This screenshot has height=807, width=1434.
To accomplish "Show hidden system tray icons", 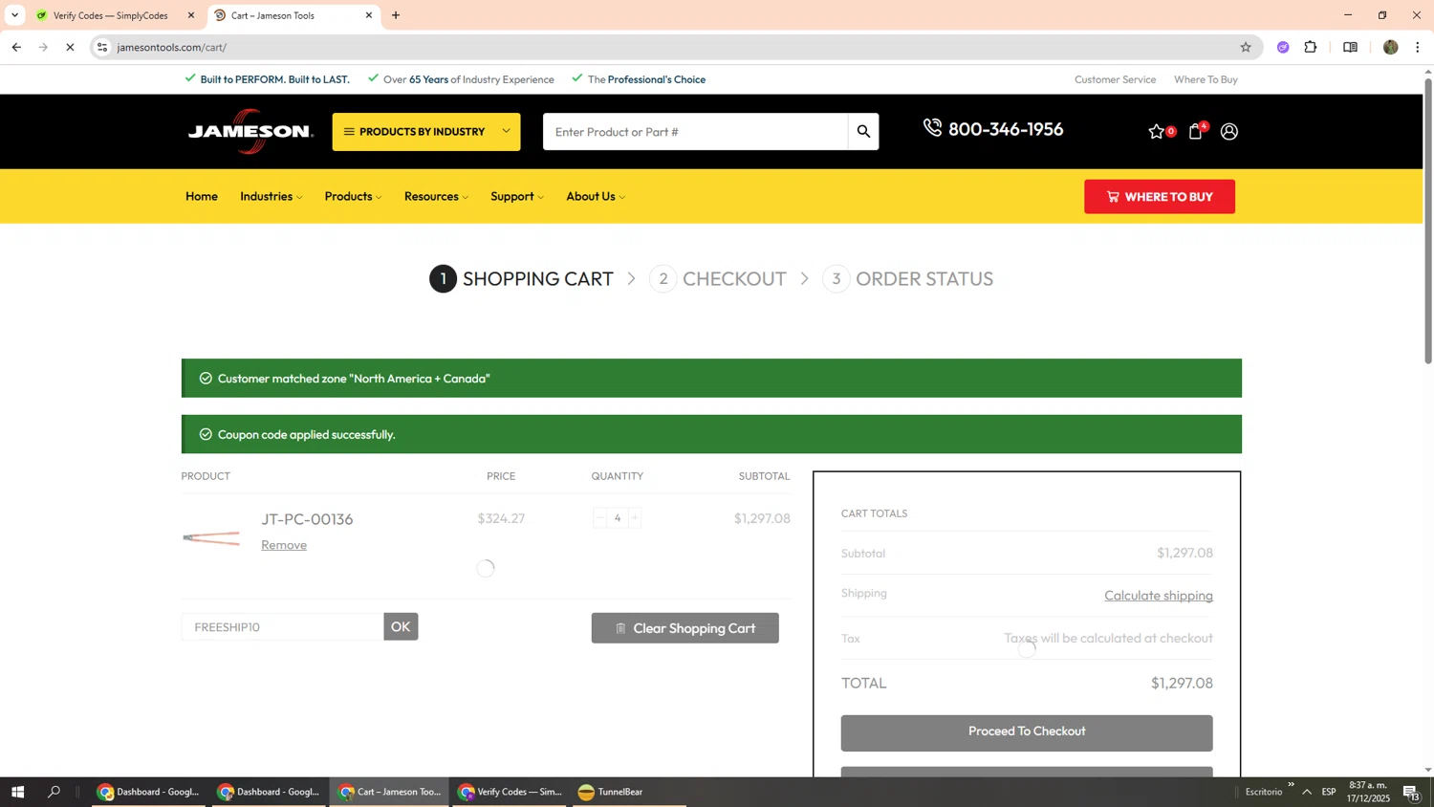I will tap(1306, 792).
